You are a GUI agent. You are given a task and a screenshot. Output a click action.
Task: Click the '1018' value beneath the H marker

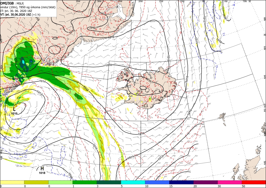point(42,173)
